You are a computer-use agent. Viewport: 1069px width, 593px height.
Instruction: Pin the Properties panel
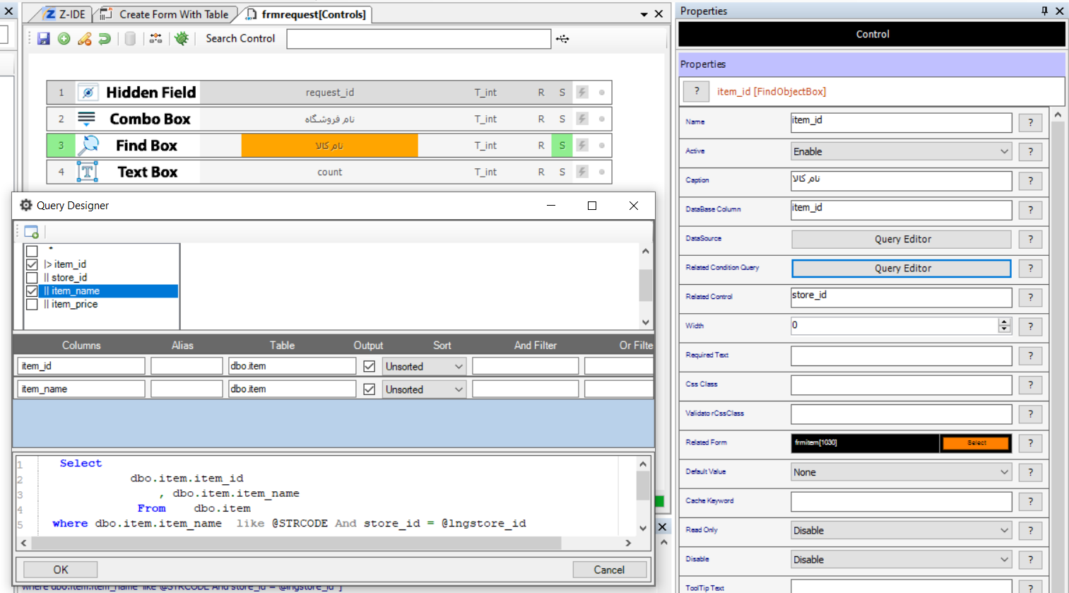pyautogui.click(x=1044, y=11)
